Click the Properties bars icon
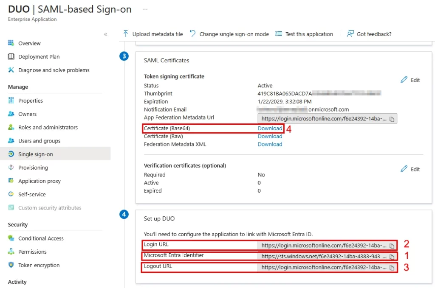 click(11, 100)
